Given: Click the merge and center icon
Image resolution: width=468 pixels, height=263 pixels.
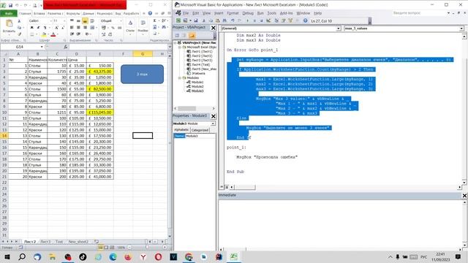Looking at the screenshot, I should point(92,28).
